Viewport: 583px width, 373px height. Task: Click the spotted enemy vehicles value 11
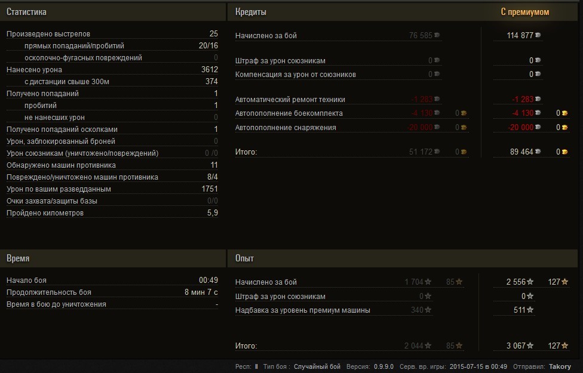[214, 165]
